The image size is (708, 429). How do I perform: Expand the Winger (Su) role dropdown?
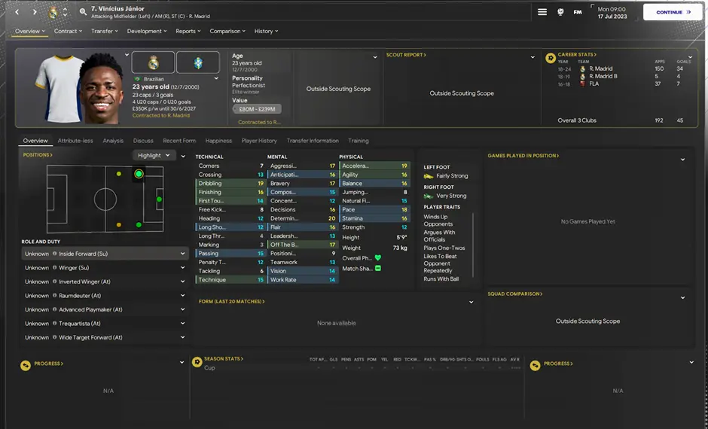coord(183,267)
